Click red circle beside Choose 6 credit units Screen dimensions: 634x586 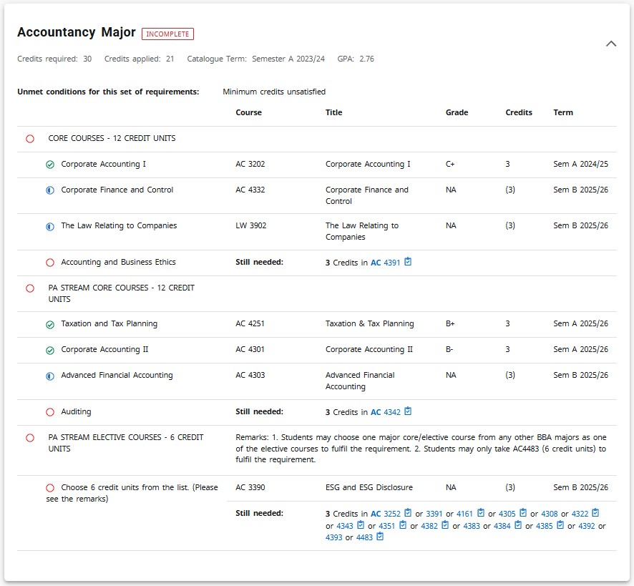coord(50,488)
